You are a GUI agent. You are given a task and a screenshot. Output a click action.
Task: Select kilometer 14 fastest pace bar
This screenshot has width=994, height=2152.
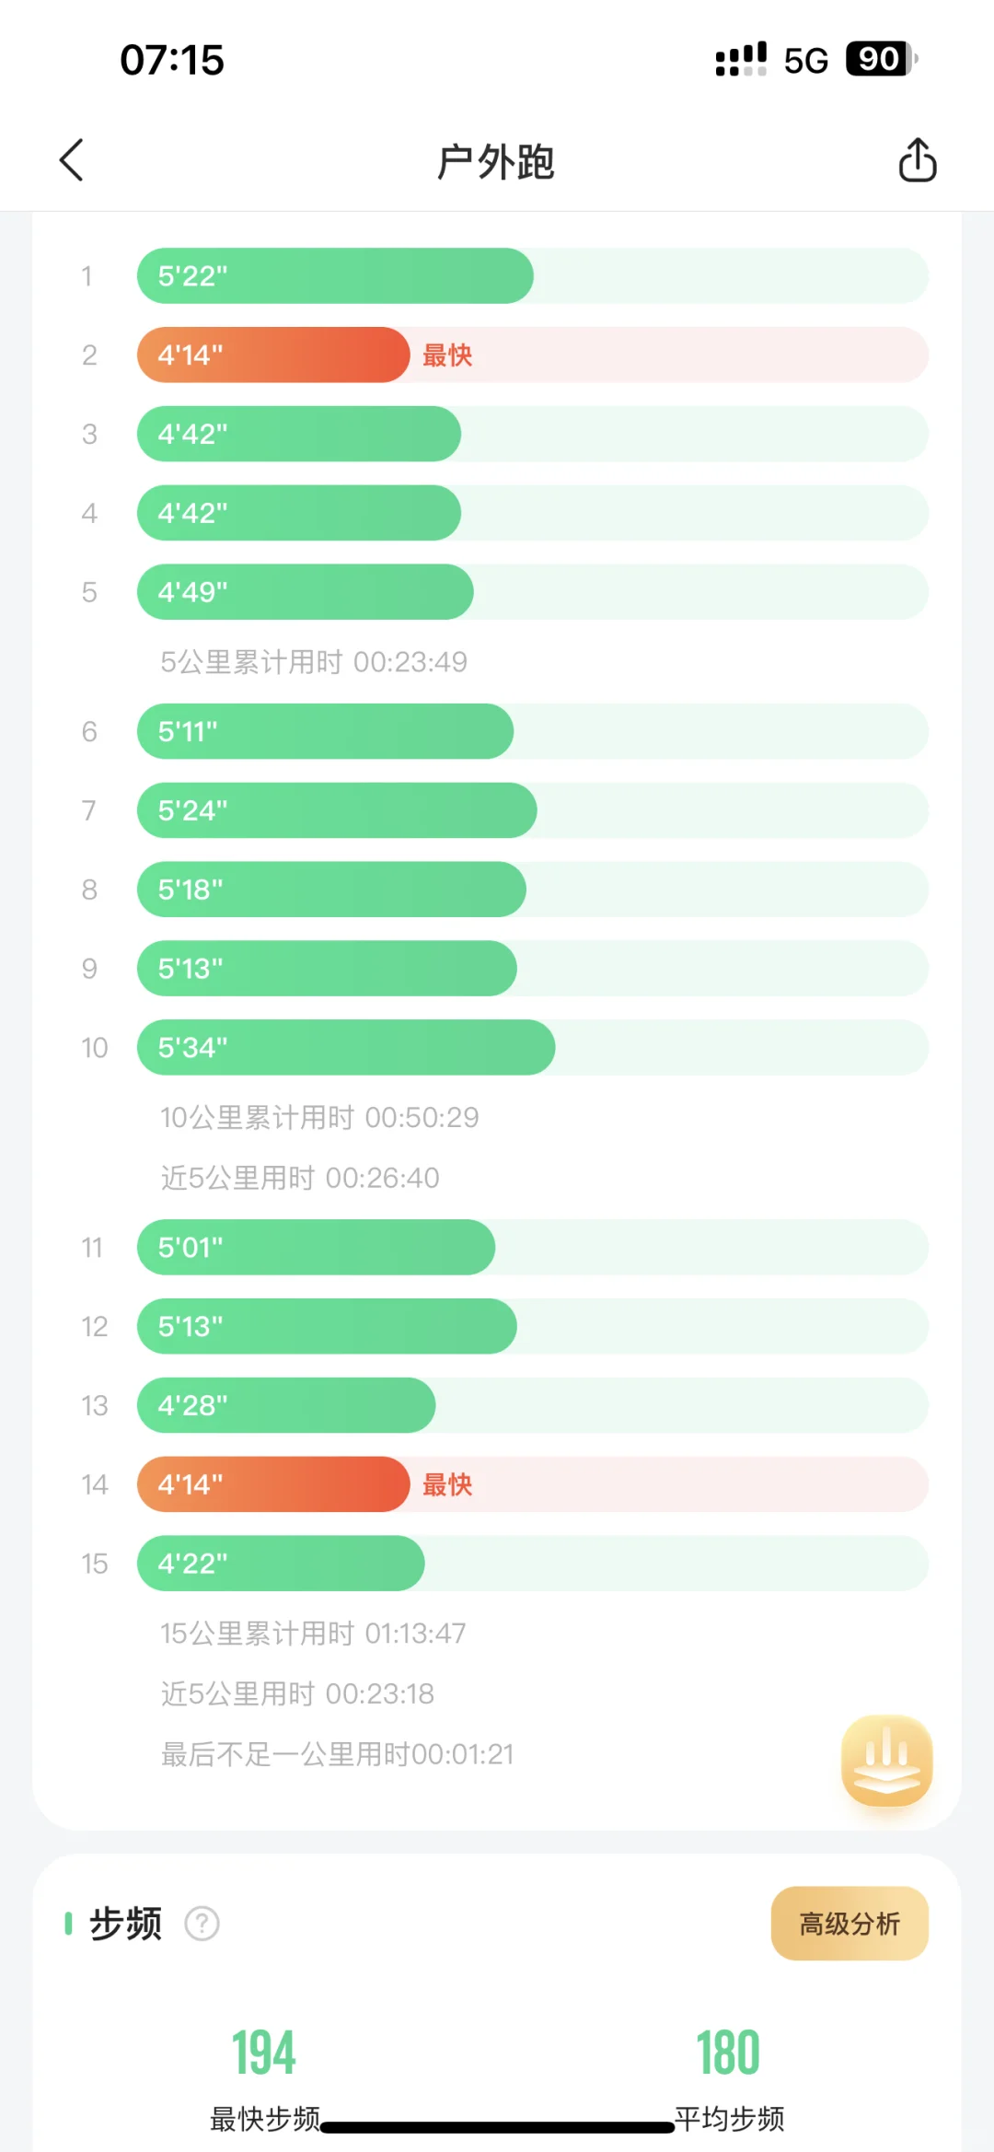[273, 1484]
